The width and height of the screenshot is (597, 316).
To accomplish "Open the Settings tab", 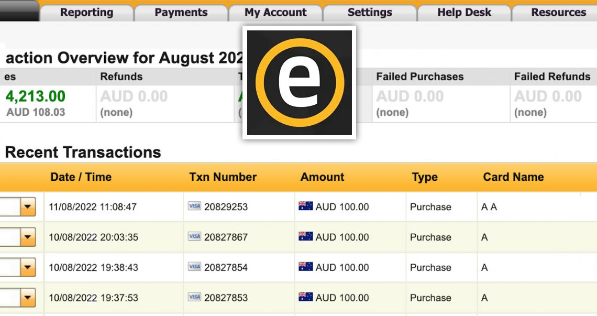I will [x=370, y=13].
